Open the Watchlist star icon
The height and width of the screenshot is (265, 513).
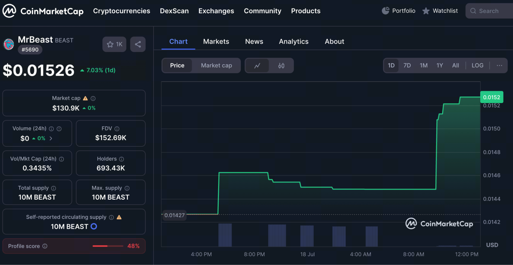[x=426, y=11]
